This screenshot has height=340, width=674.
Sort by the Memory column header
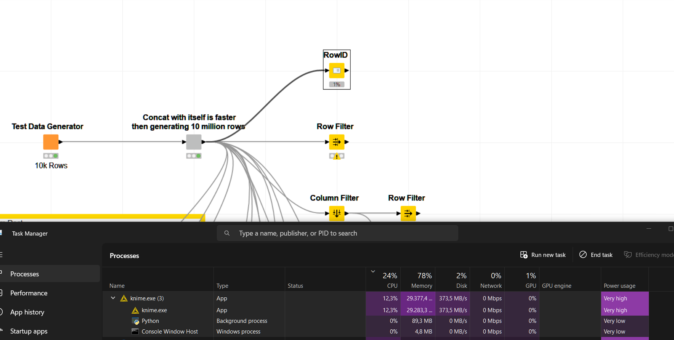pyautogui.click(x=418, y=279)
